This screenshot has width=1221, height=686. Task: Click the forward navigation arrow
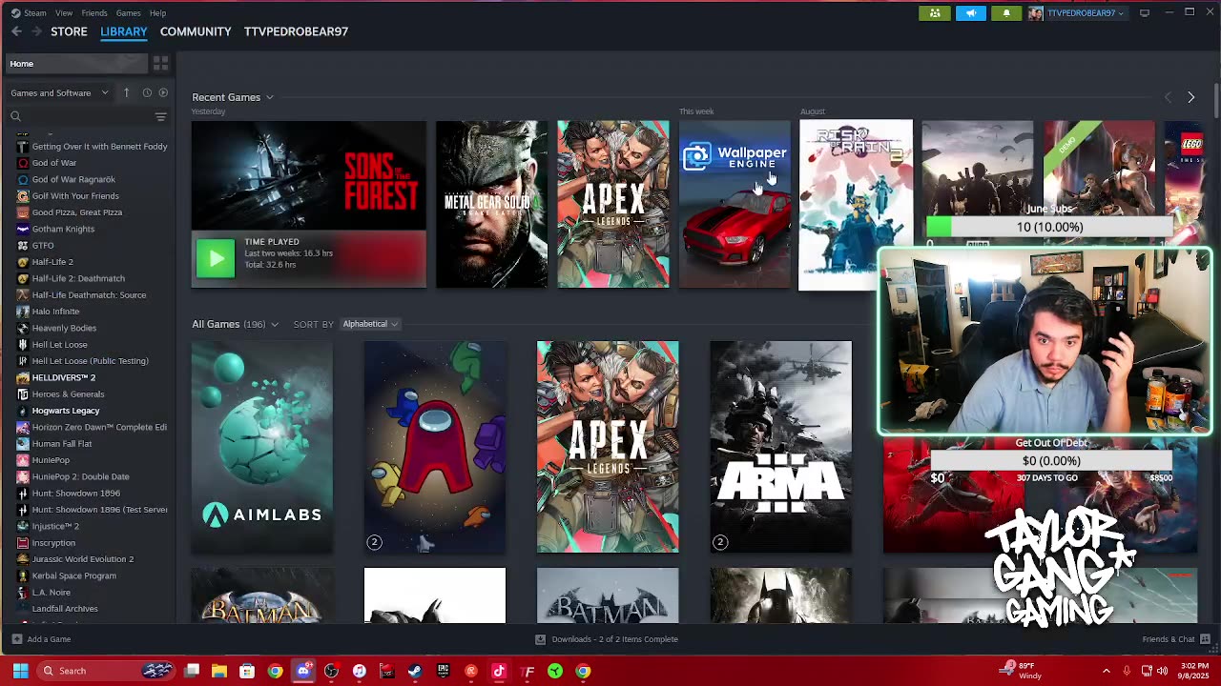tap(36, 31)
